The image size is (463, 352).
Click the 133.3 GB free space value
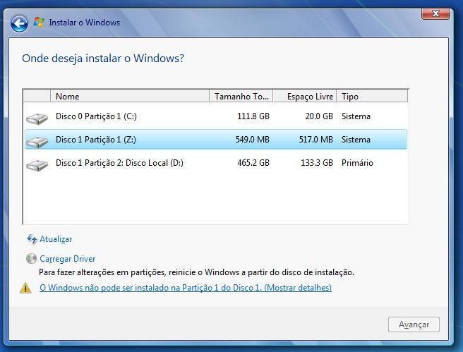317,162
